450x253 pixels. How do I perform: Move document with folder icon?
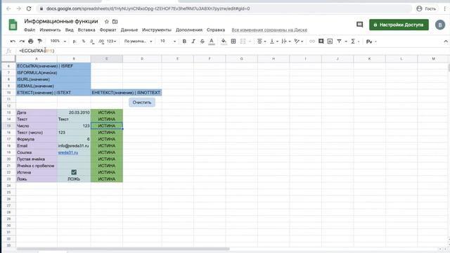(x=115, y=22)
